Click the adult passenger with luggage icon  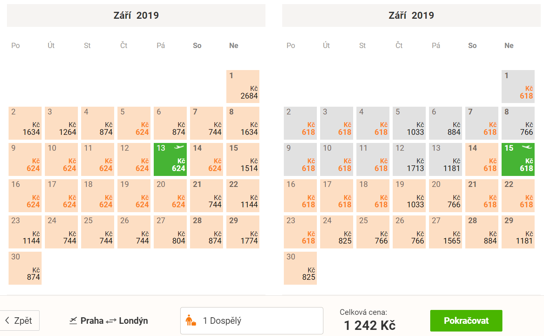(x=191, y=321)
